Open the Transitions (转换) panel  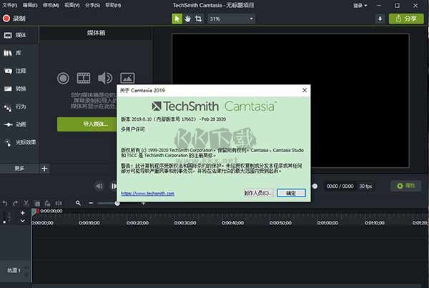tap(16, 89)
